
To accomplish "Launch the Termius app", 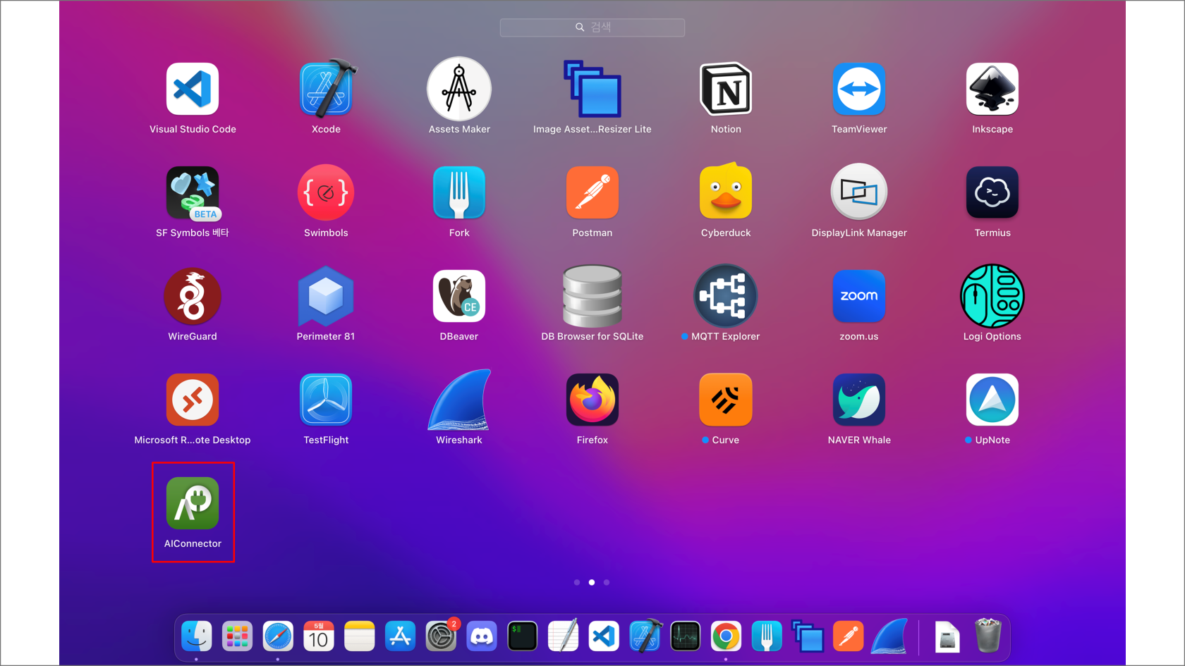I will [x=992, y=193].
